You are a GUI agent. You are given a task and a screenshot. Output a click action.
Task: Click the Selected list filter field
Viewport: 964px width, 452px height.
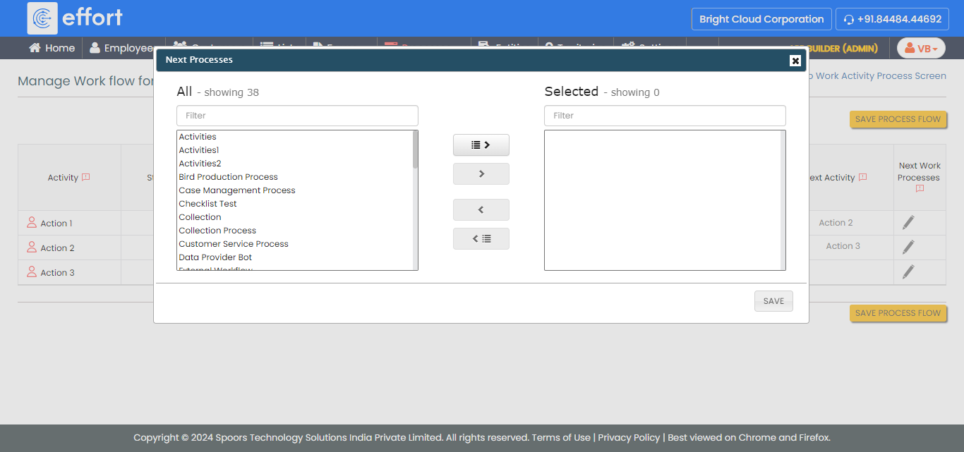665,116
